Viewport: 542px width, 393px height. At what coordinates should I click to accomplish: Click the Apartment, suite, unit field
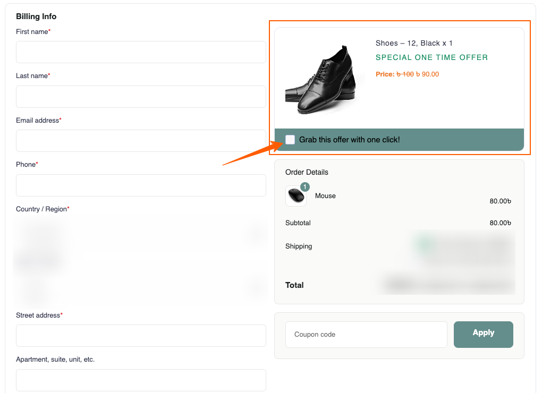(x=141, y=380)
